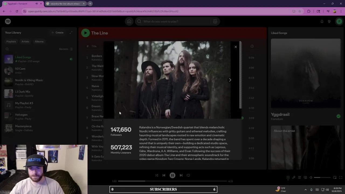Show hidden tray icons chevron

point(305,190)
